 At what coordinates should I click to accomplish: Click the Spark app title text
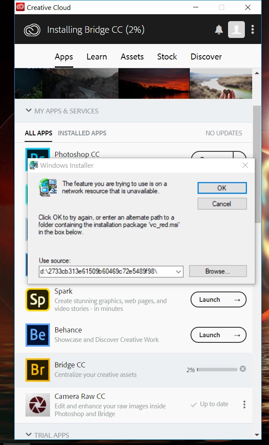click(63, 291)
